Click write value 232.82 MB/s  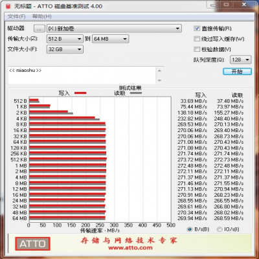192,118
